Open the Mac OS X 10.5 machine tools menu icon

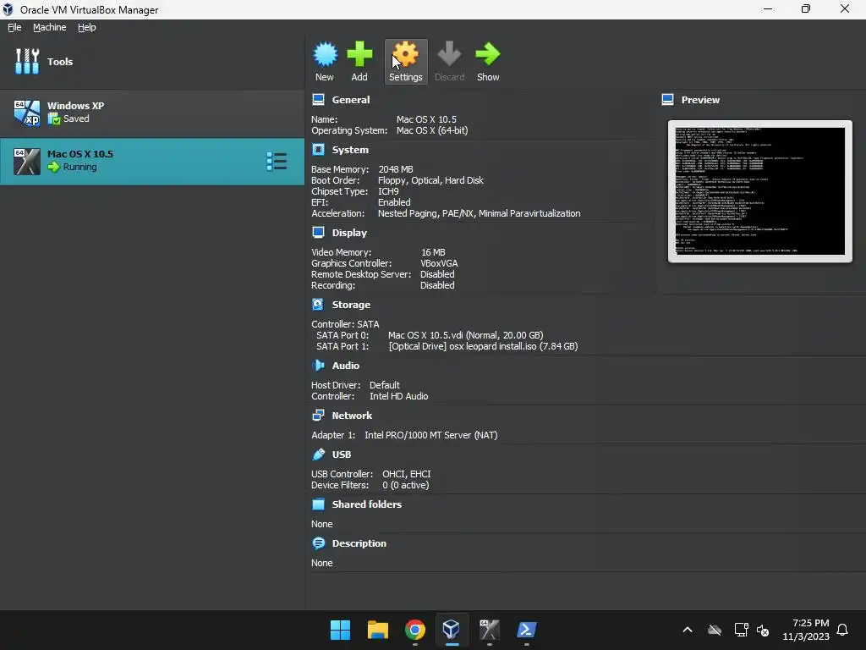click(277, 162)
